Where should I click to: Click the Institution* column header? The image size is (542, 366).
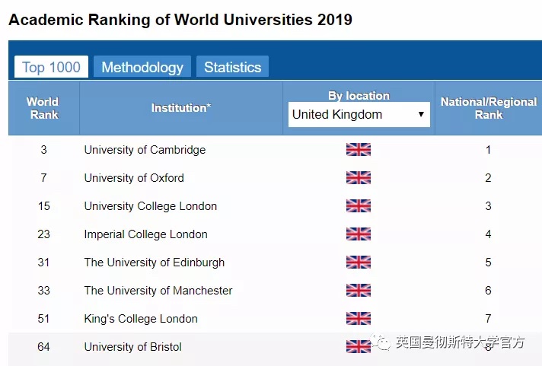pos(181,108)
